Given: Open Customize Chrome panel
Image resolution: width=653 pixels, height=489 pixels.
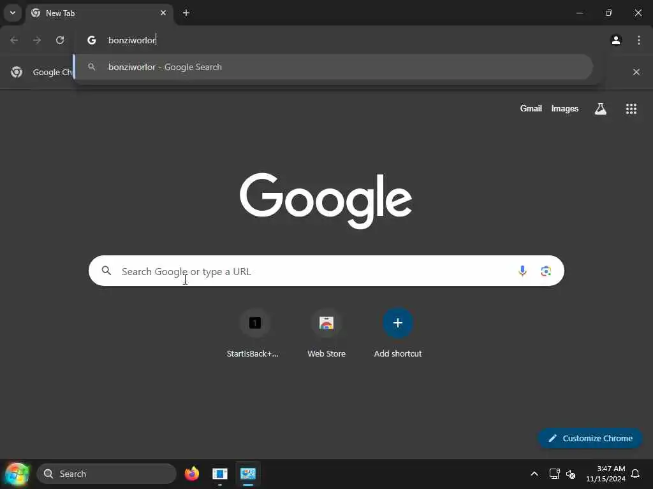Looking at the screenshot, I should 590,438.
